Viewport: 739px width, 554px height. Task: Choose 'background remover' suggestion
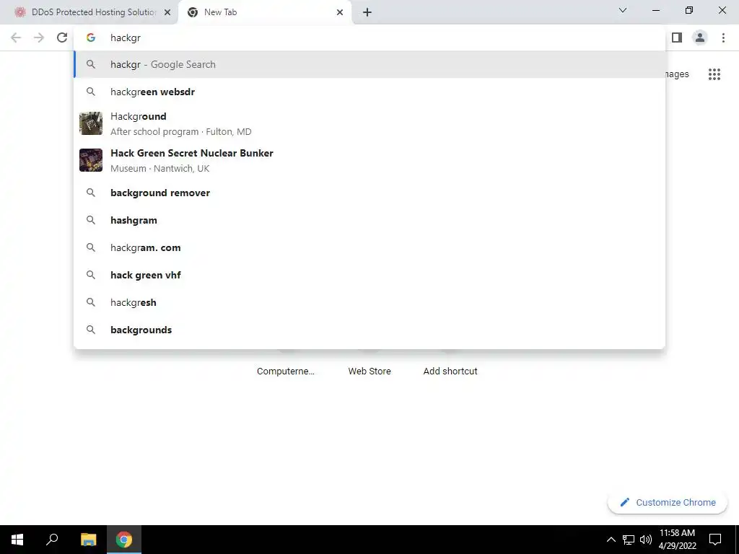pos(369,193)
